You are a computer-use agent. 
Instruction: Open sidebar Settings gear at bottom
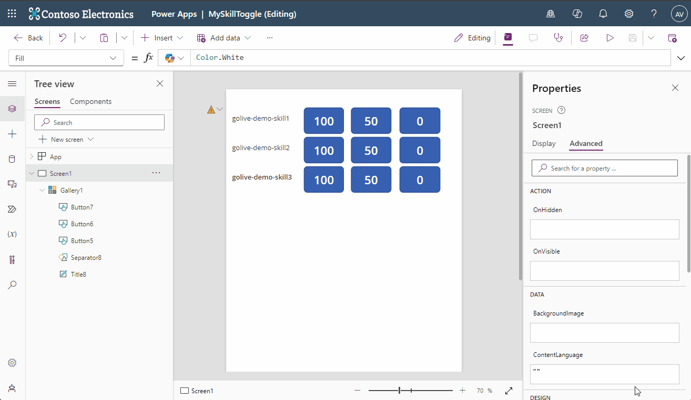pos(12,363)
